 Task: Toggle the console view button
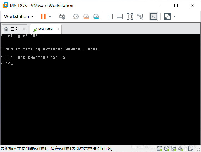point(154,17)
